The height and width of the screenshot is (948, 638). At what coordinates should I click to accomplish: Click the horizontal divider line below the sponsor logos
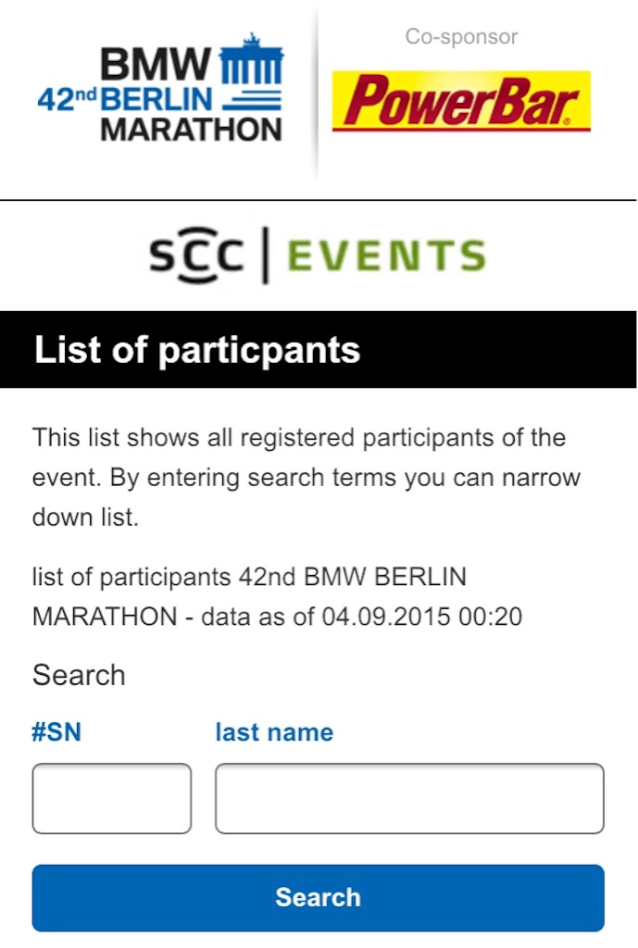[x=319, y=200]
